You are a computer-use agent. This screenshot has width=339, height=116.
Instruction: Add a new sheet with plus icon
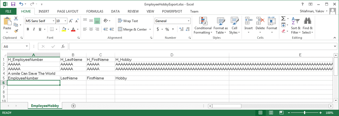pos(73,106)
